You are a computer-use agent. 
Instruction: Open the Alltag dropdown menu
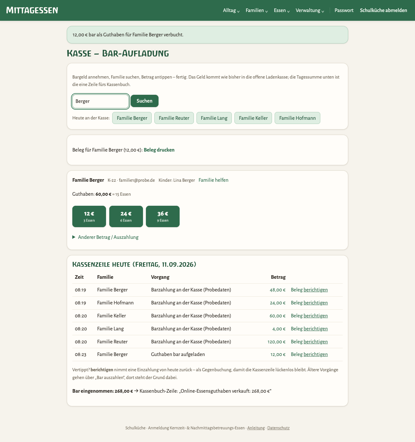(x=231, y=10)
